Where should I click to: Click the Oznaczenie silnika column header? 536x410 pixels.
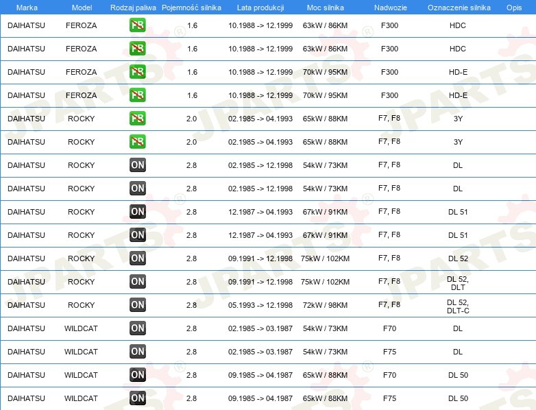[459, 8]
